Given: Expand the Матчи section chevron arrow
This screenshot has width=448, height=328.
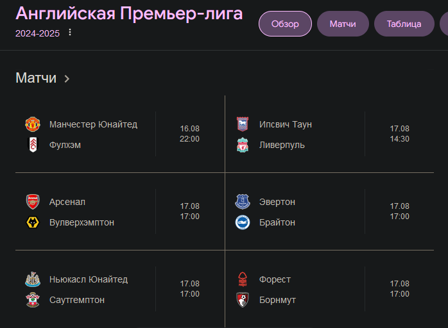Looking at the screenshot, I should click(67, 79).
